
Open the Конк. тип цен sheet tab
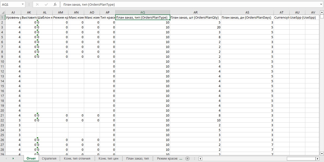(x=108, y=159)
